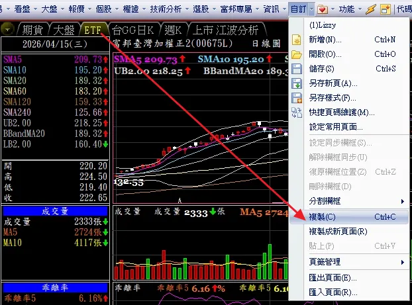
Task: Click the 乖離率5 6.16% row in side panel
Action: click(56, 298)
